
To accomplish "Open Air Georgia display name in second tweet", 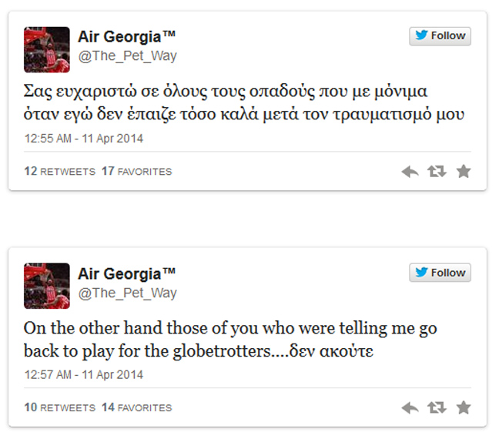I will pyautogui.click(x=127, y=273).
